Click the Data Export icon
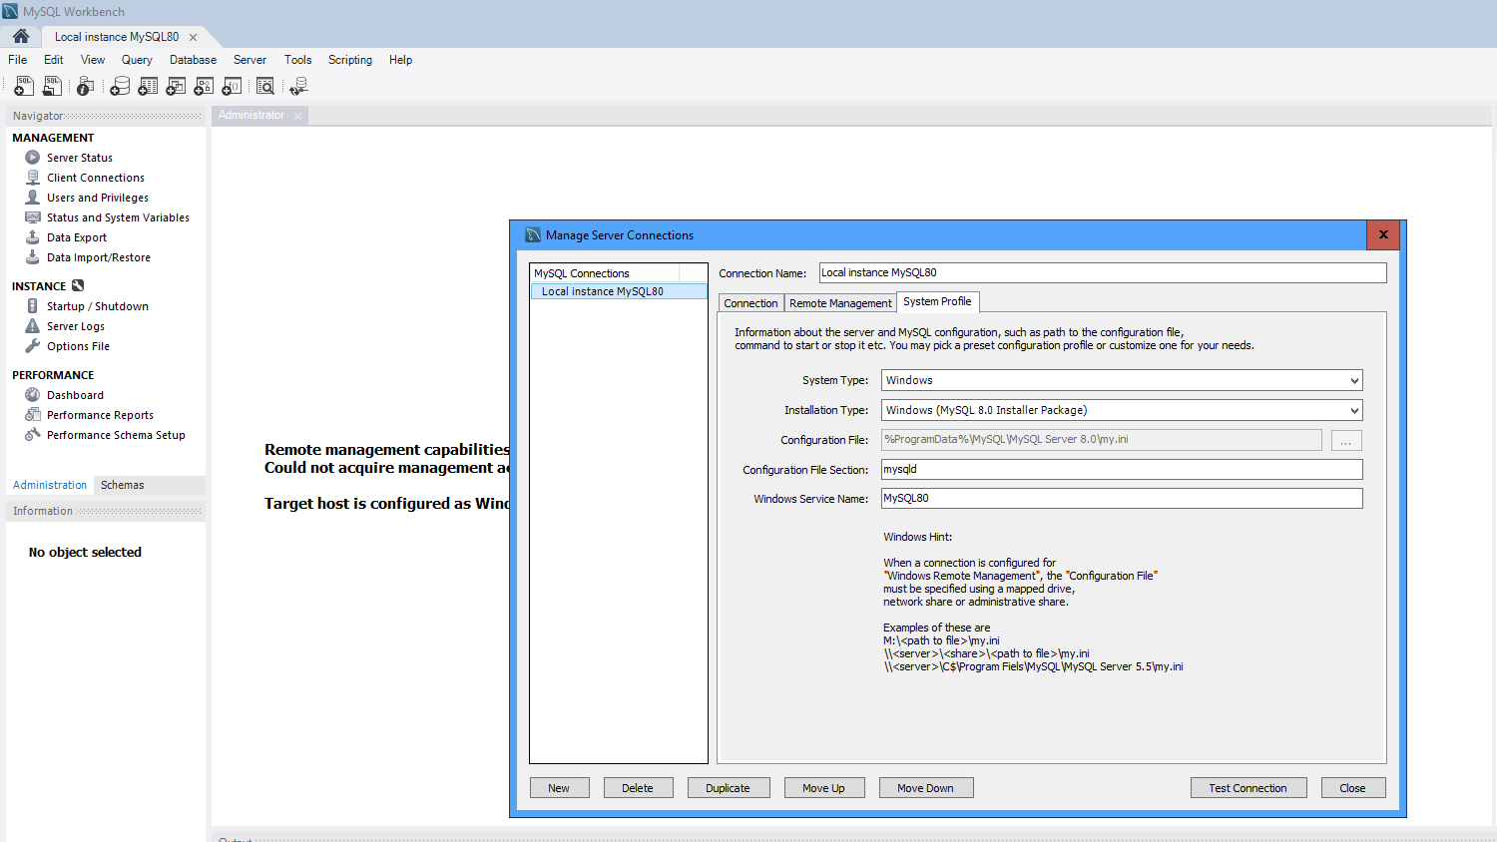Image resolution: width=1497 pixels, height=842 pixels. tap(33, 237)
